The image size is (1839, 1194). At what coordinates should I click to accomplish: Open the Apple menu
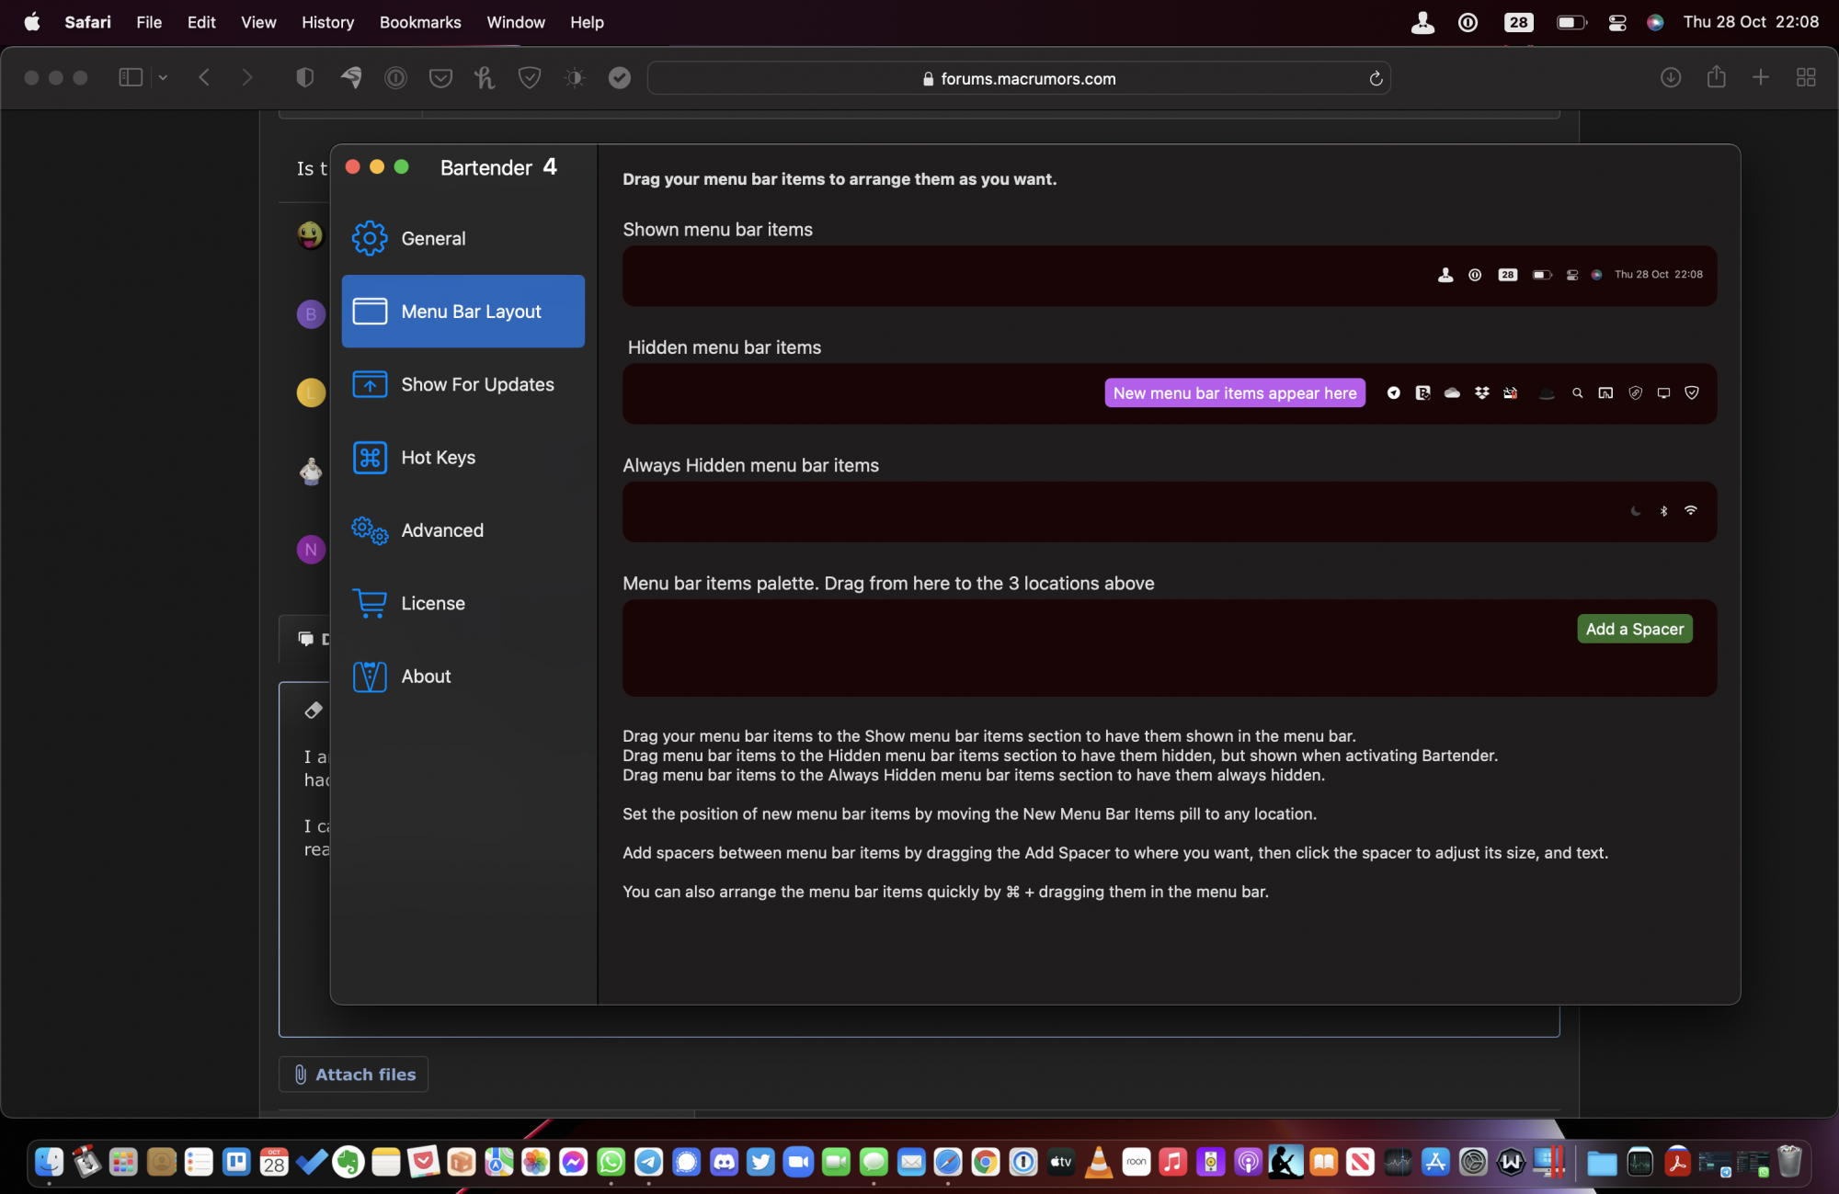(32, 22)
